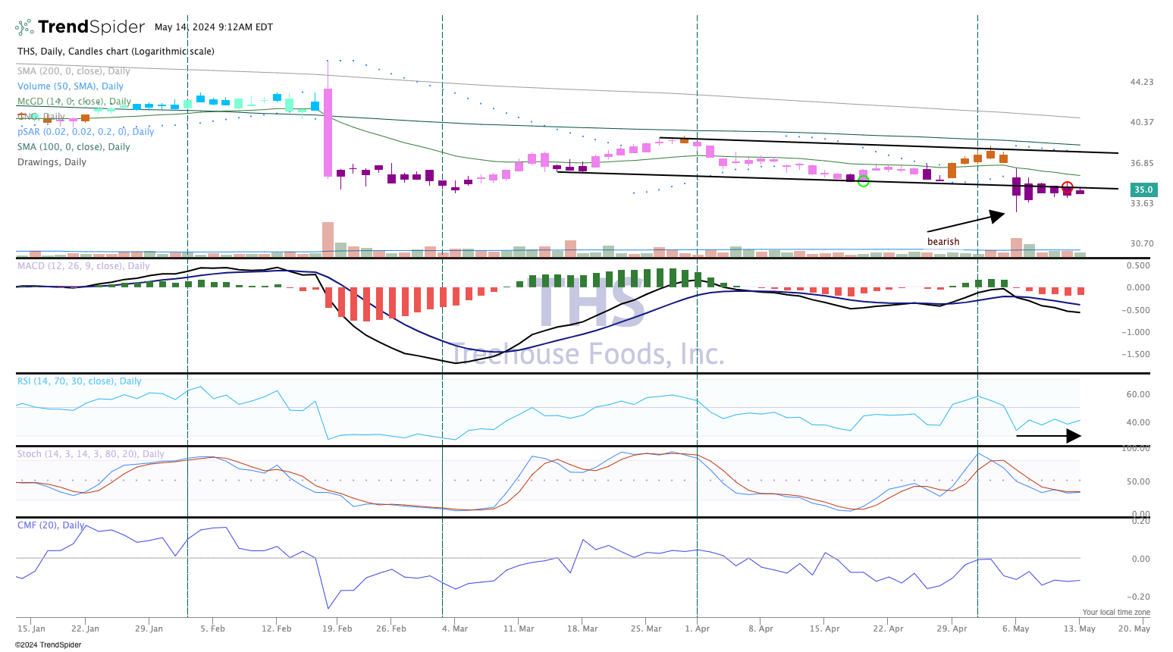
Task: Select the SMA (100, 0, close) indicator label
Action: pos(74,147)
